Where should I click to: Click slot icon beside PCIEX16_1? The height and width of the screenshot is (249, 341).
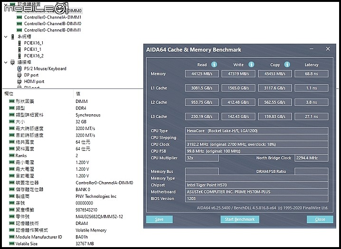19,43
